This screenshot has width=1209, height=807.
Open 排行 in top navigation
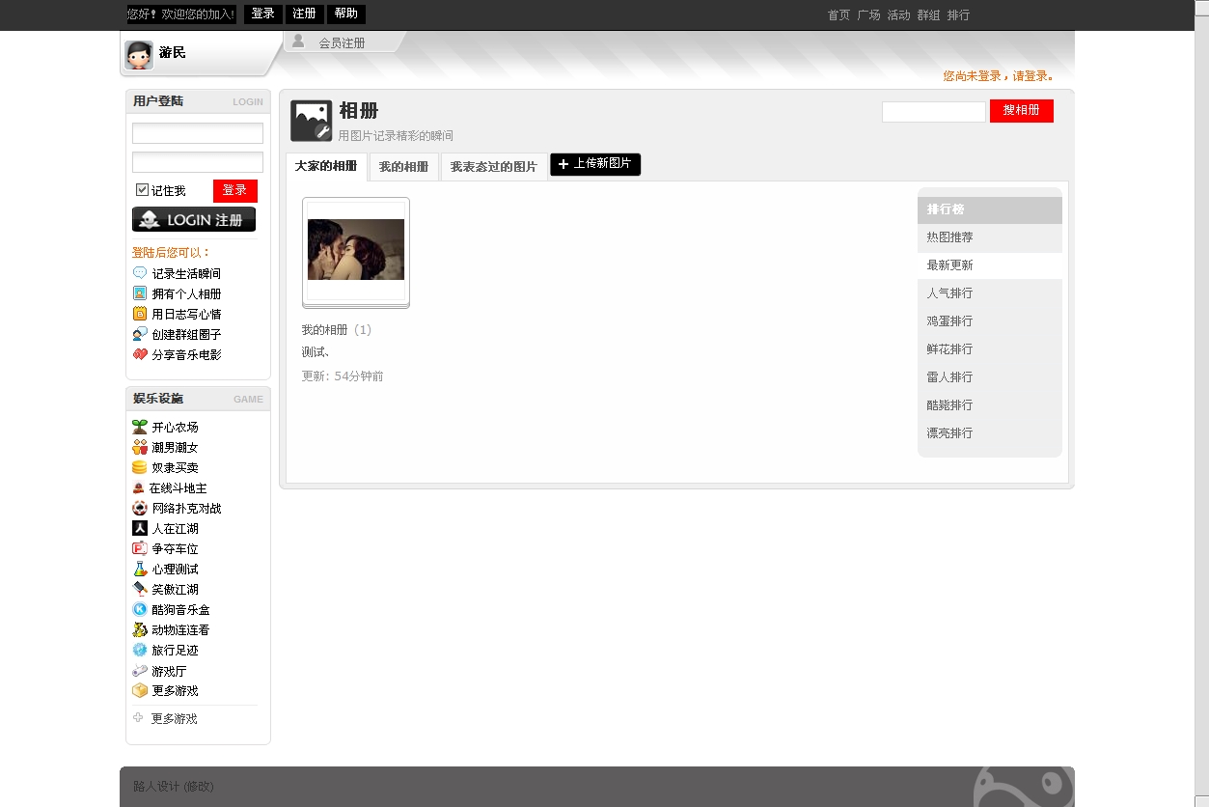[958, 15]
